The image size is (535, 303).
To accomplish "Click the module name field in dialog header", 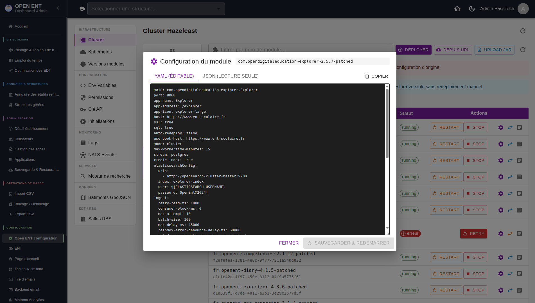I will (313, 61).
